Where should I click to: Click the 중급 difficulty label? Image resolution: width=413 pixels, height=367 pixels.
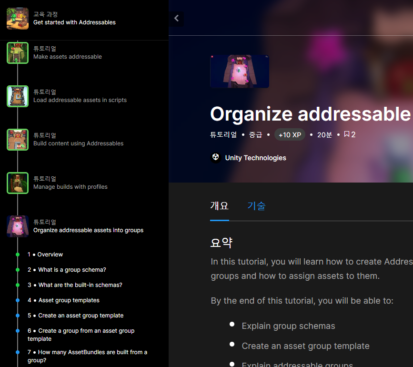click(255, 135)
